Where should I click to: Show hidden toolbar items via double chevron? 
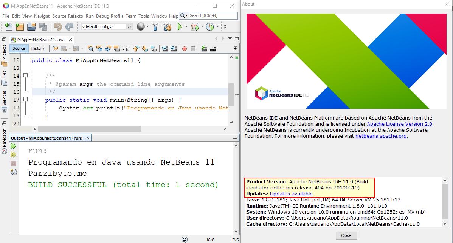tap(225, 26)
